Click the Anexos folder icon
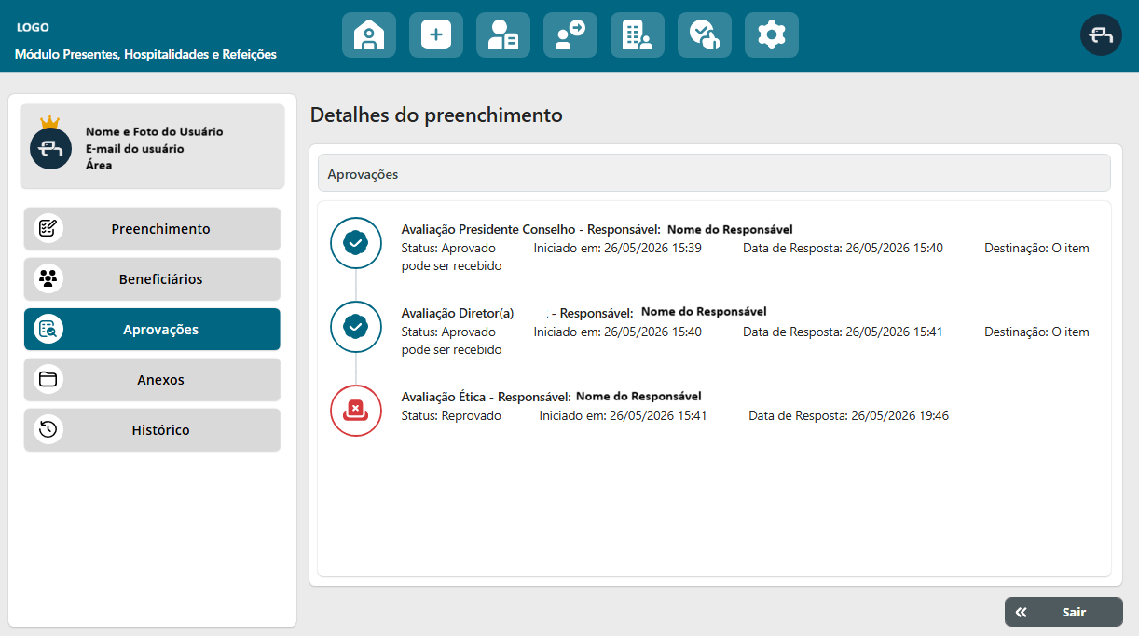This screenshot has height=636, width=1139. point(48,380)
